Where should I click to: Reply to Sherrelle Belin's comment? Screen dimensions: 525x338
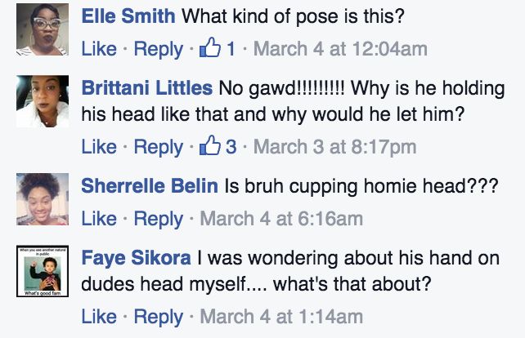(158, 219)
